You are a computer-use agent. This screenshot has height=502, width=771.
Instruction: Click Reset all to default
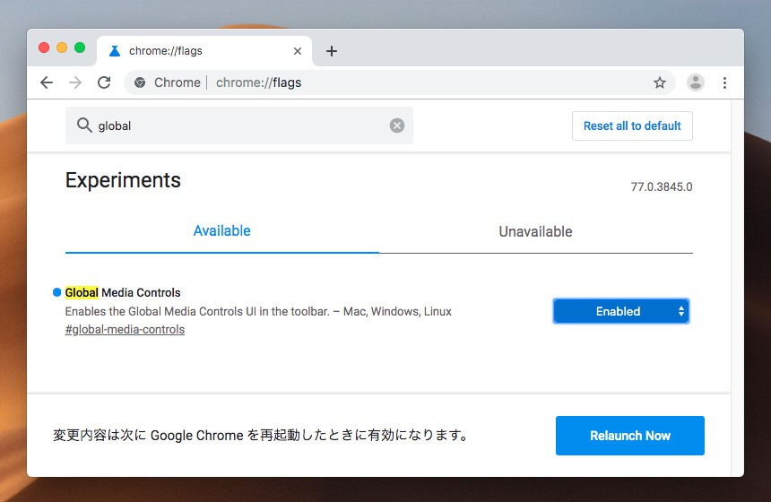click(x=632, y=125)
